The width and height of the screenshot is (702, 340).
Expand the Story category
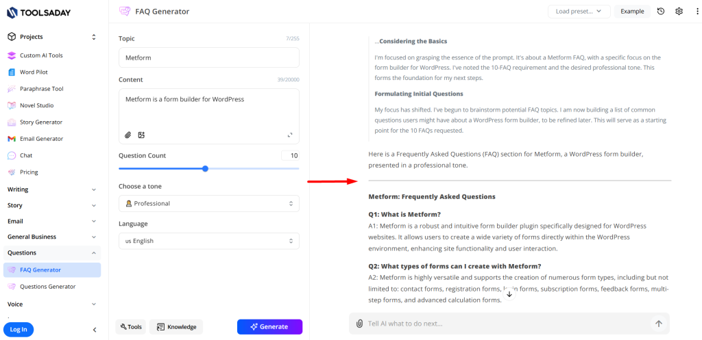52,205
